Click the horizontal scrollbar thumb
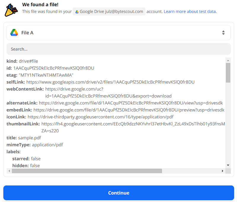 [x=87, y=171]
